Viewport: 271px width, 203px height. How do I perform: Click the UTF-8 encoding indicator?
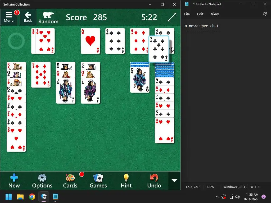coord(255,187)
